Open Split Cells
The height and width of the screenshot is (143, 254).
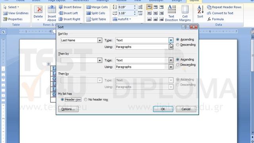coord(96,13)
